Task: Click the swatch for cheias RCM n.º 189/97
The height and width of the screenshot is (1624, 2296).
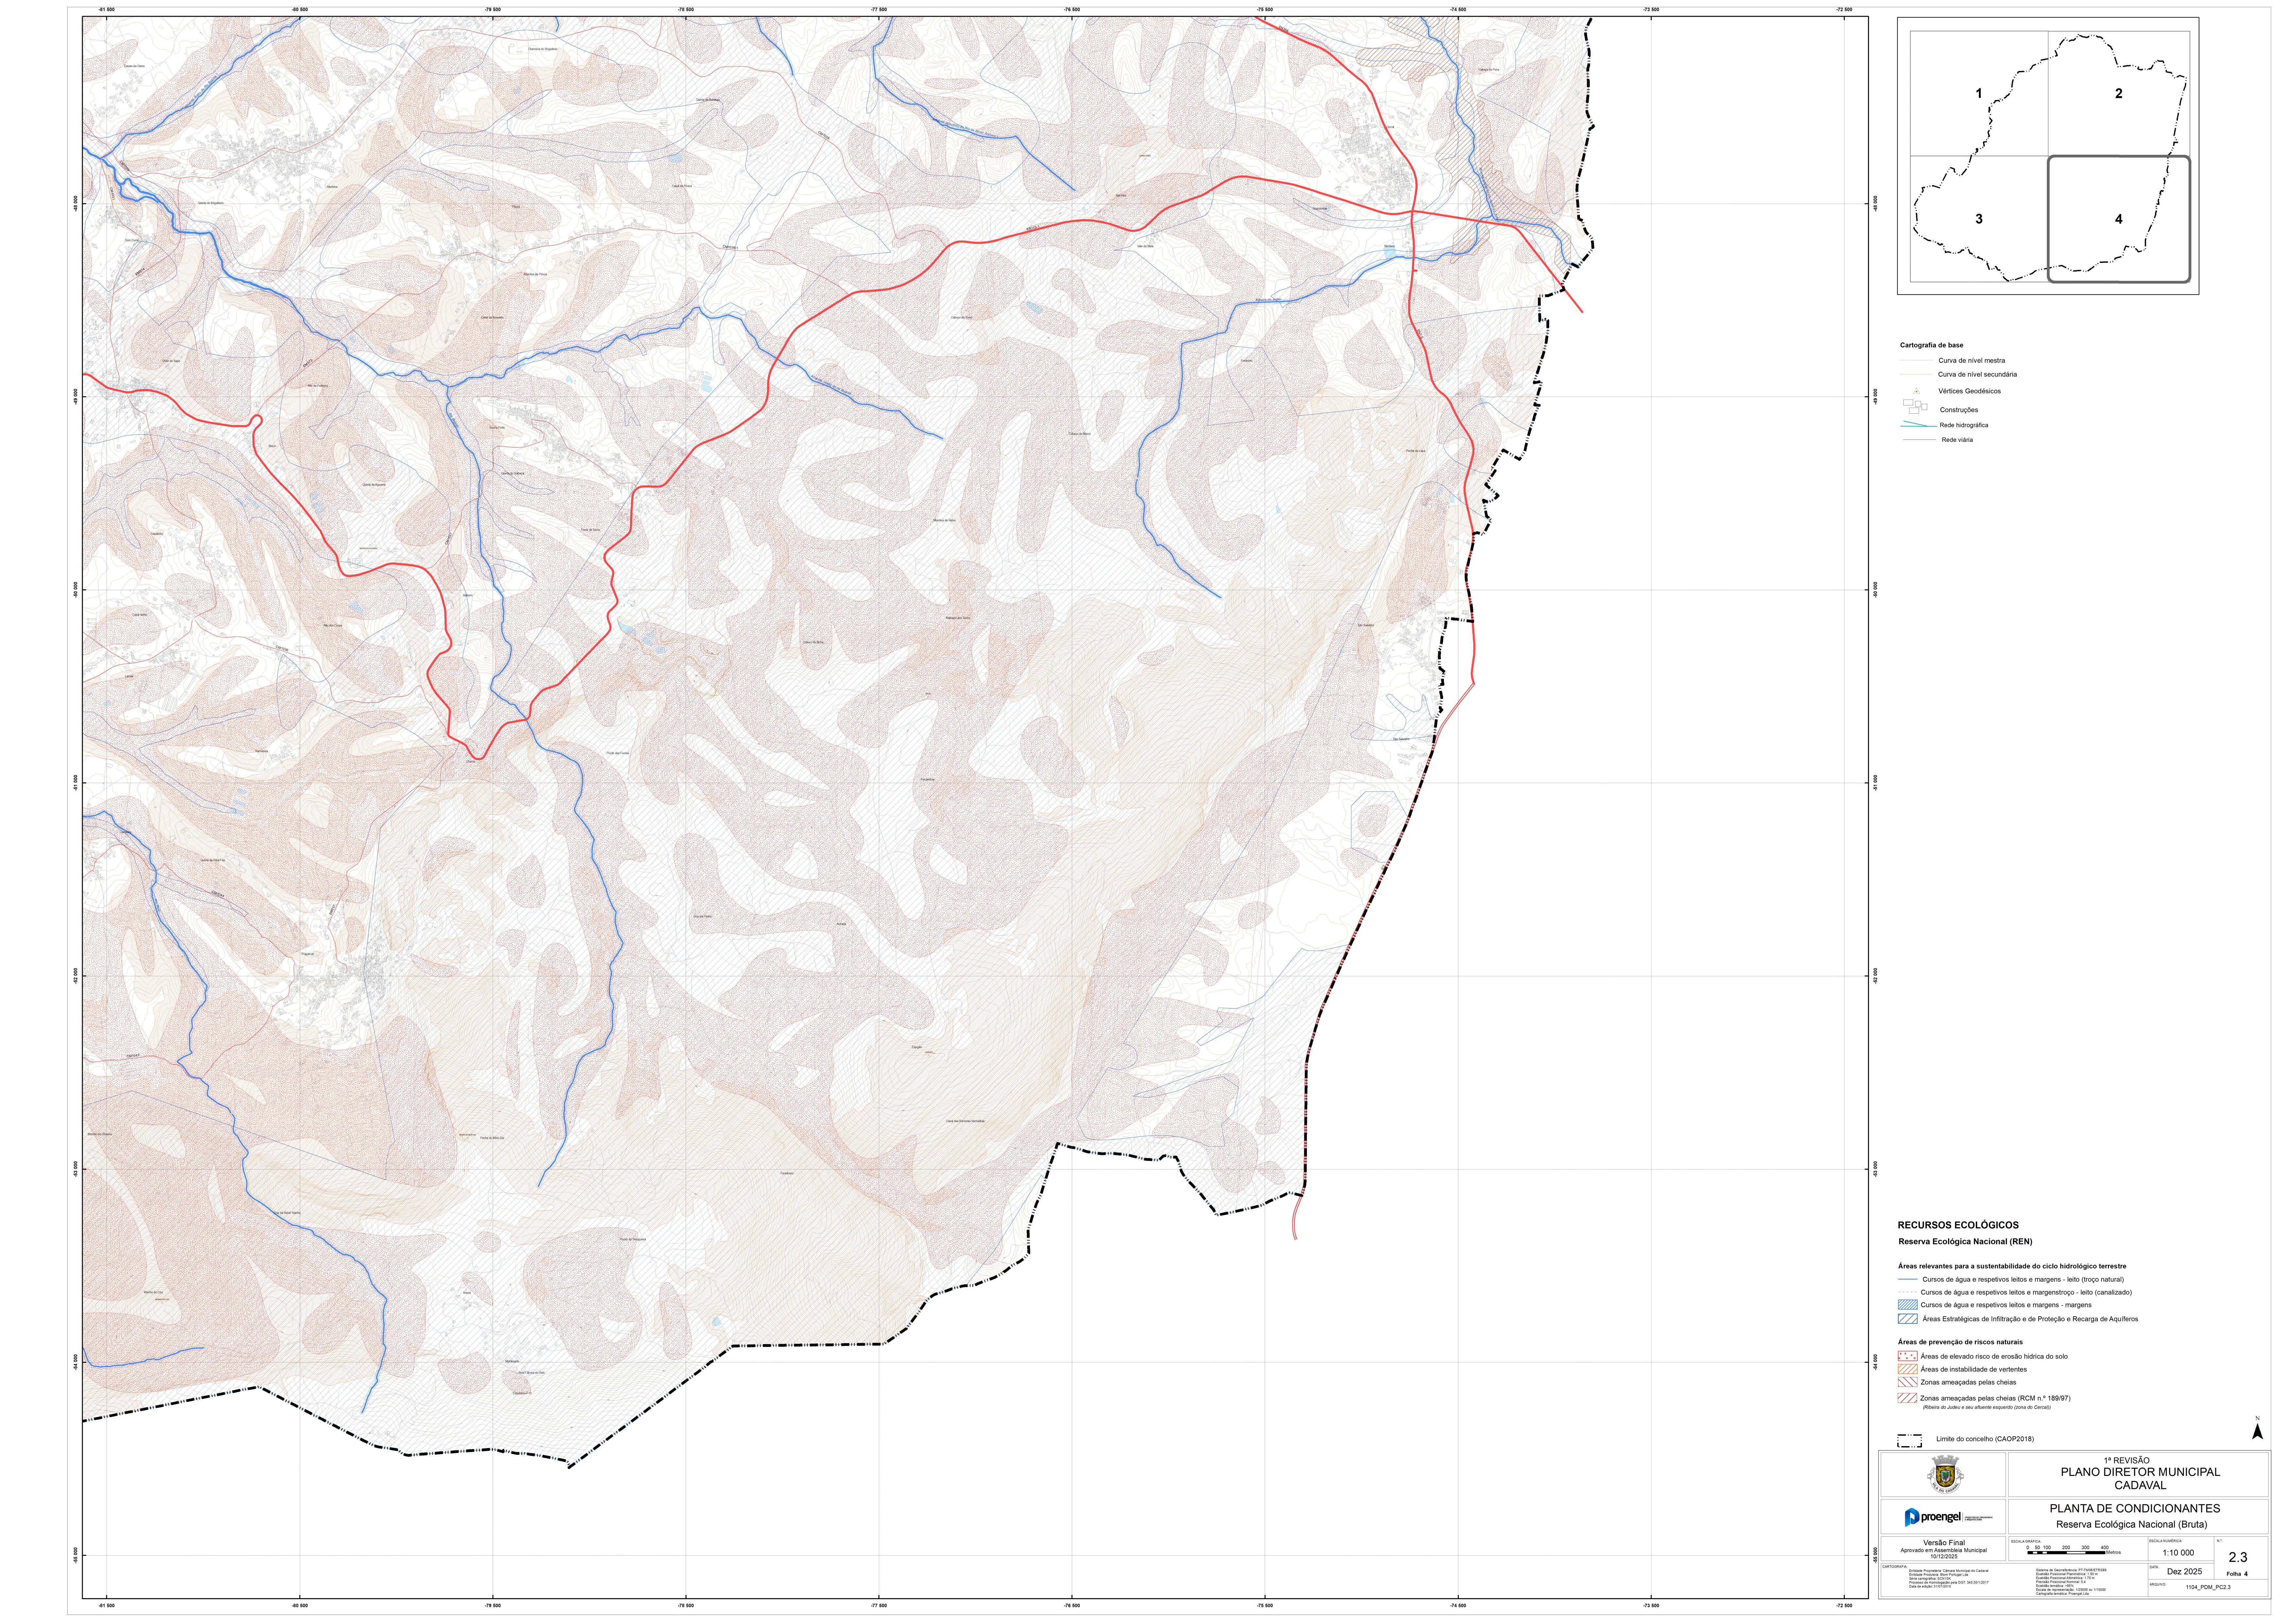Action: (x=1907, y=1398)
